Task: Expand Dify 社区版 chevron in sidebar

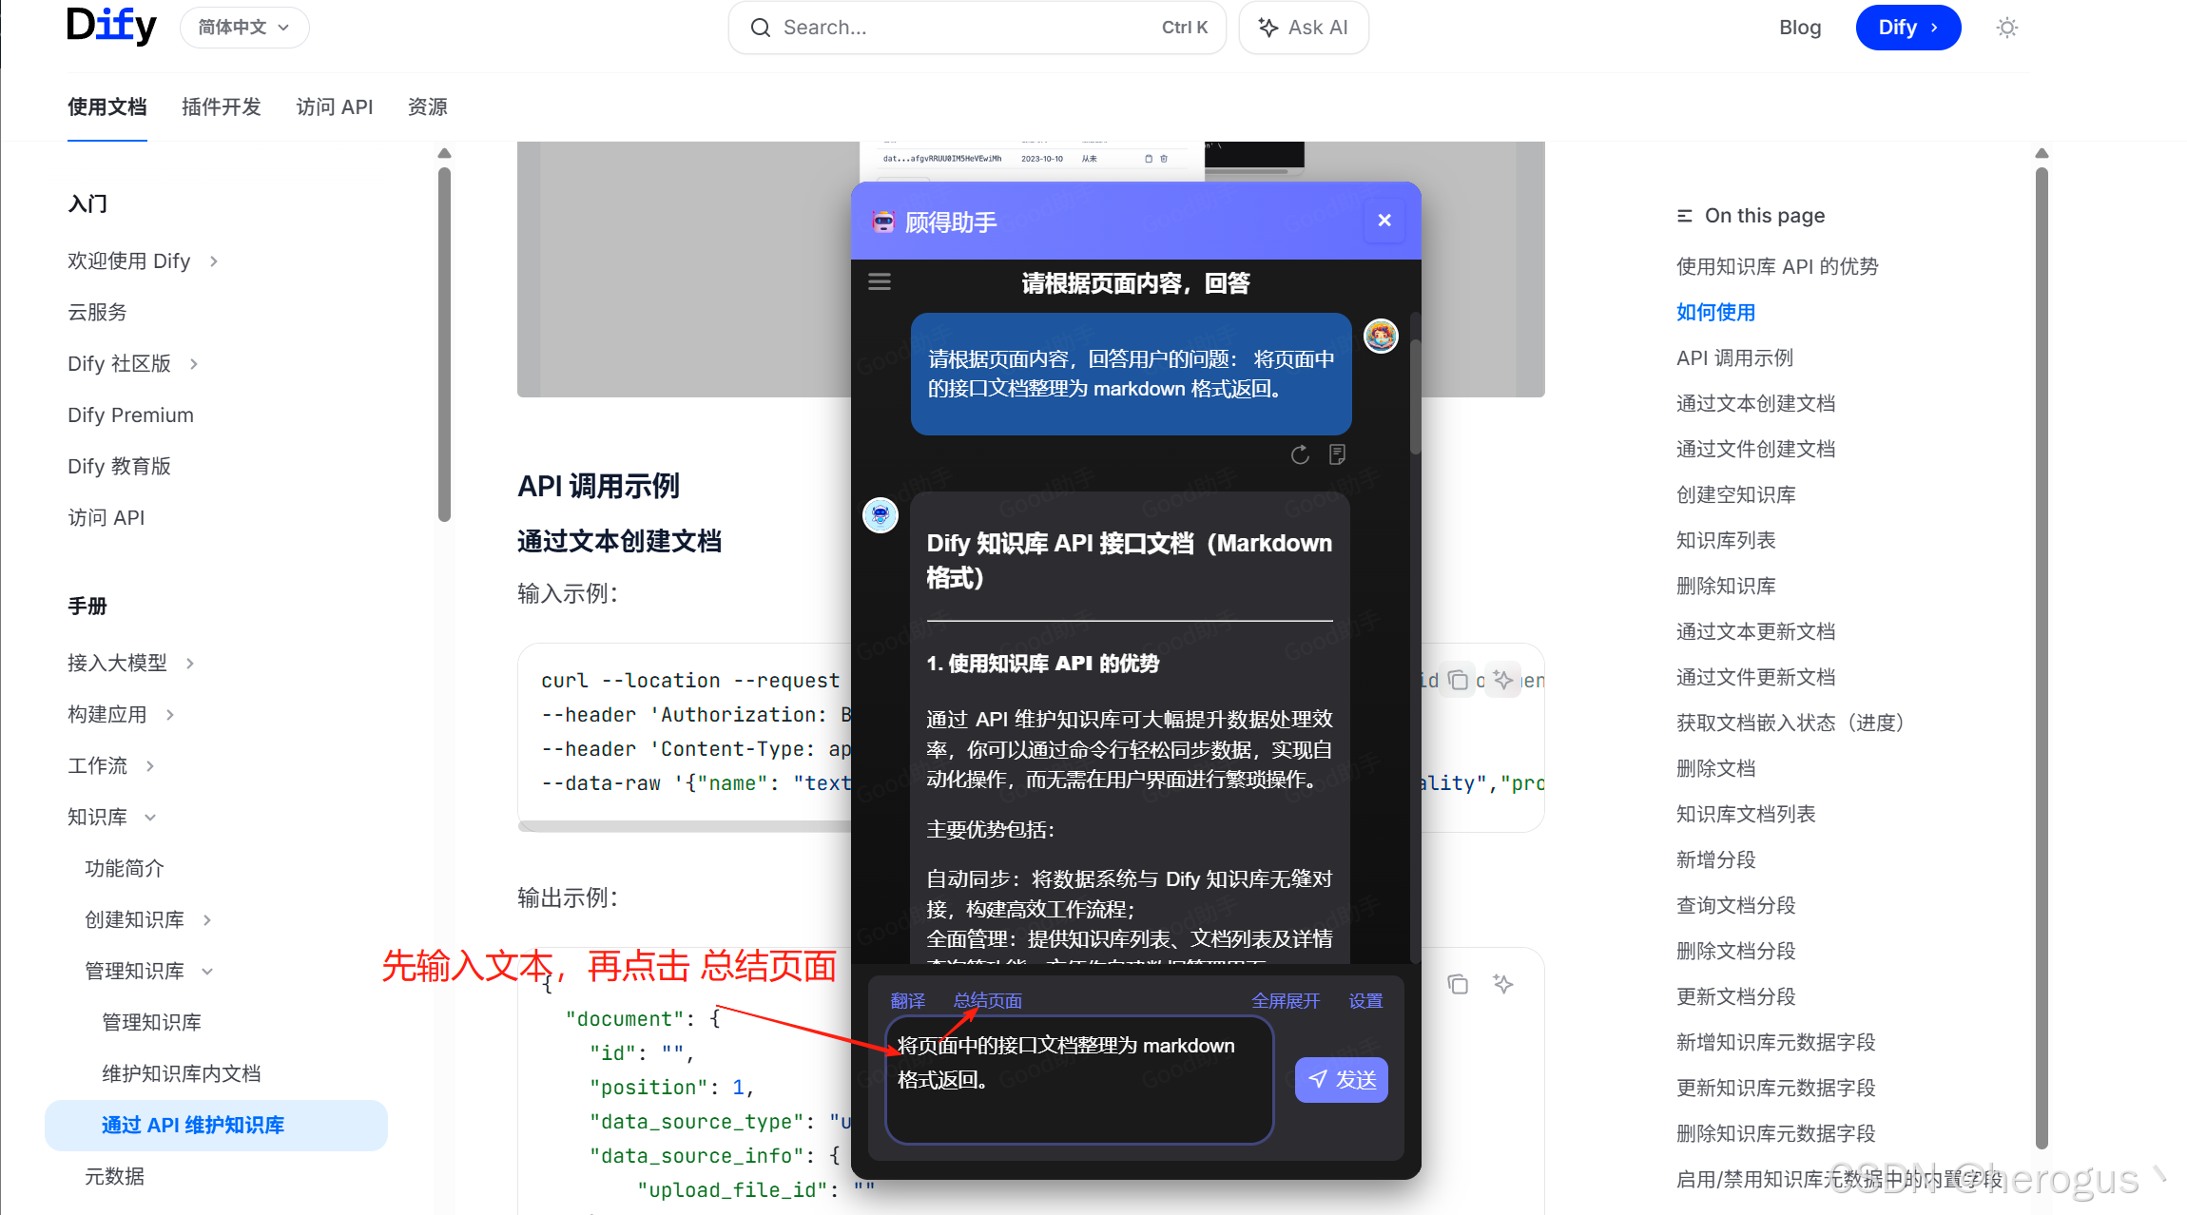Action: (x=194, y=364)
